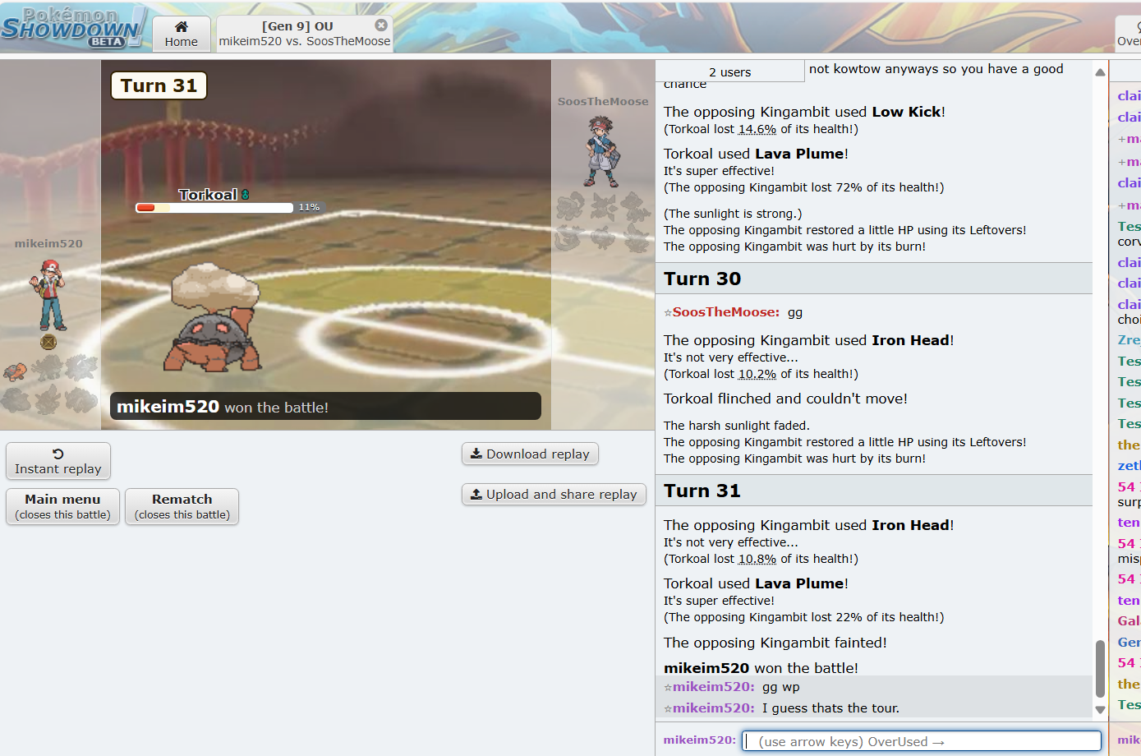This screenshot has width=1141, height=756.
Task: Open the 2 users list
Action: pos(730,71)
